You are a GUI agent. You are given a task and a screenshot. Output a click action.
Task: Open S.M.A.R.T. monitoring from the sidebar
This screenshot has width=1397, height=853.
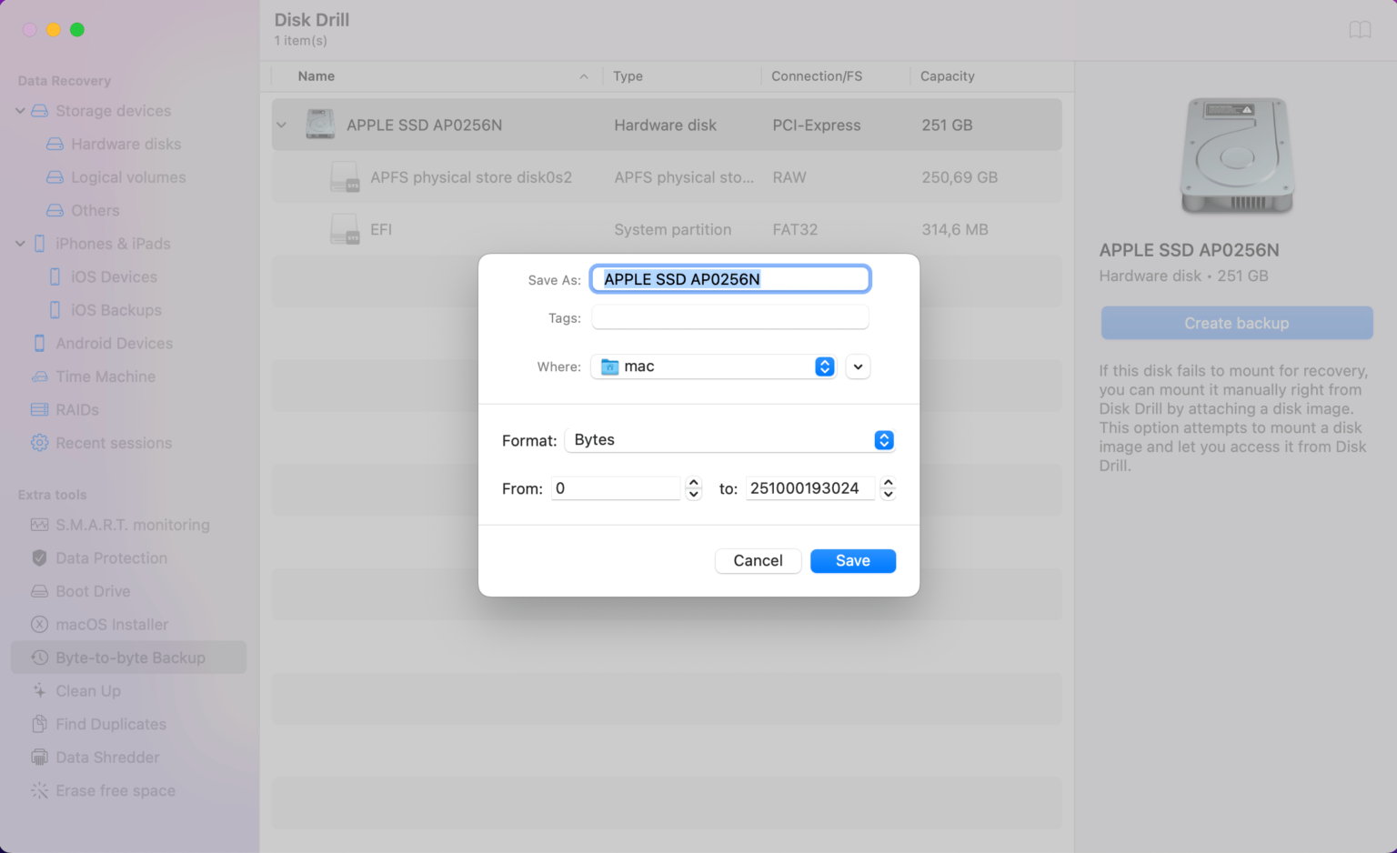[133, 525]
